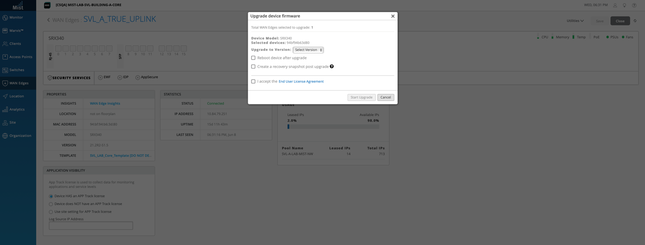Click the WAN Edges breadcrumb link
The image size is (645, 245).
click(66, 20)
